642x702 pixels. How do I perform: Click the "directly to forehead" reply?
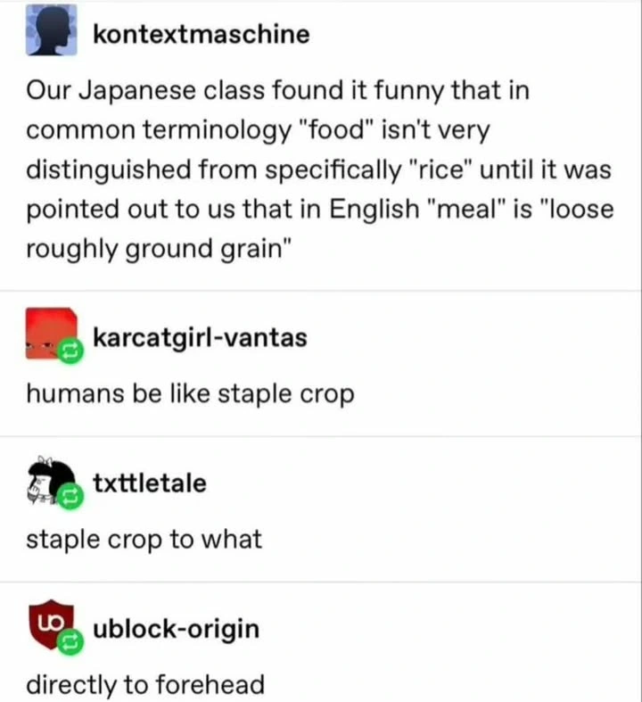click(x=144, y=685)
